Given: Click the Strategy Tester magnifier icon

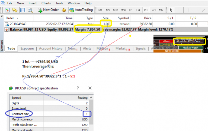Looking at the screenshot, I should 30,10.
